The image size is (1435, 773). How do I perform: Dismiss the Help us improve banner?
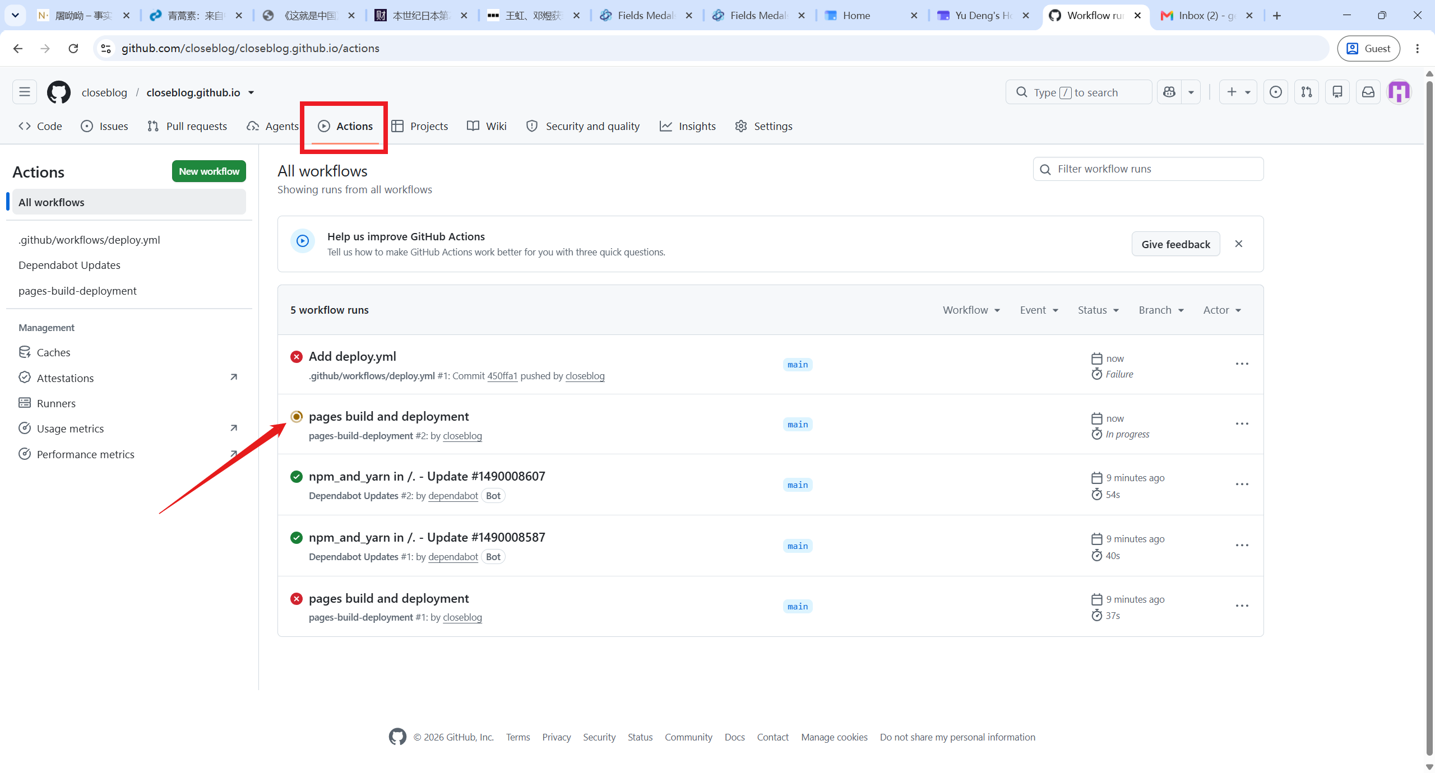coord(1239,244)
